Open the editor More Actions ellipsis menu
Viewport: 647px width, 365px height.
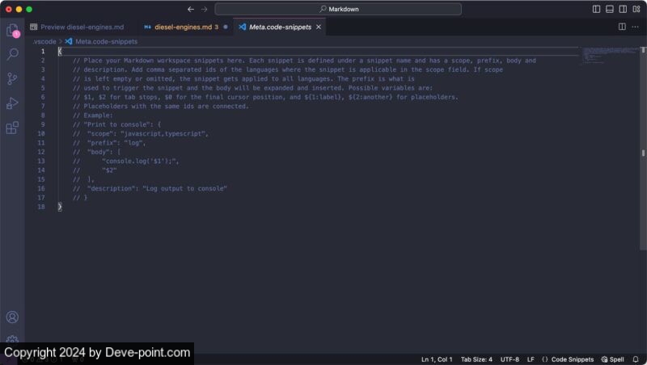coord(635,27)
